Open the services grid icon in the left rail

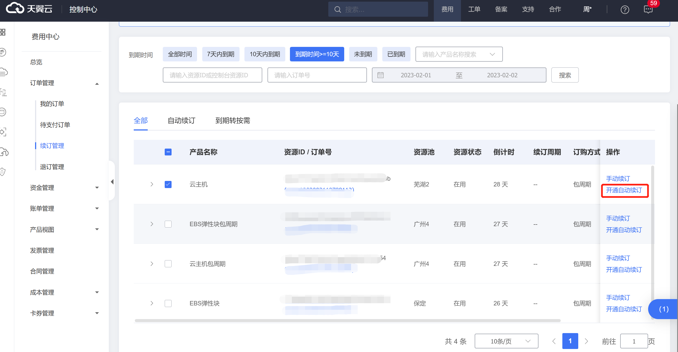[3, 32]
